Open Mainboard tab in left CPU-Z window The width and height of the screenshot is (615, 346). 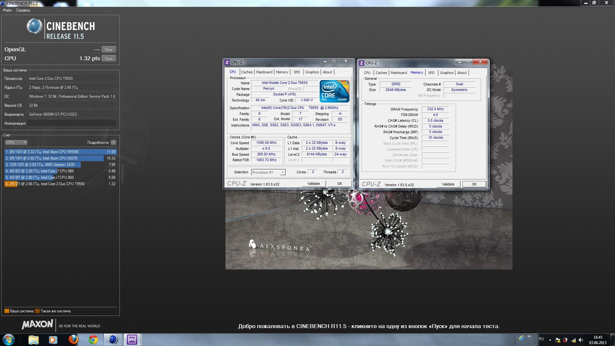(264, 72)
